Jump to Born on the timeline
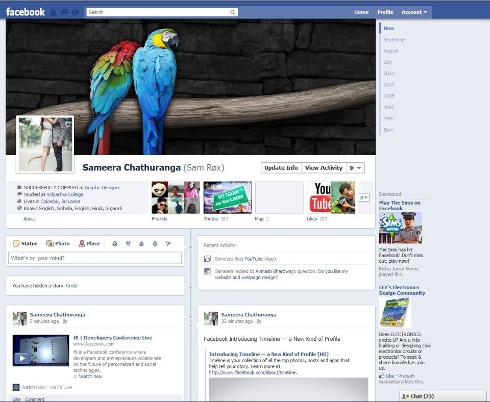Screen dimensions: 490x402 click(388, 130)
